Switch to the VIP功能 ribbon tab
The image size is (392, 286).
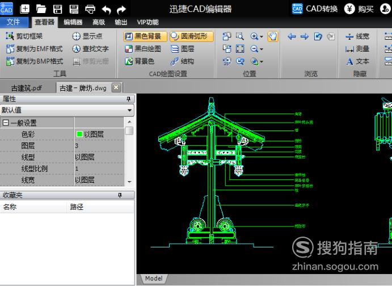tap(147, 22)
